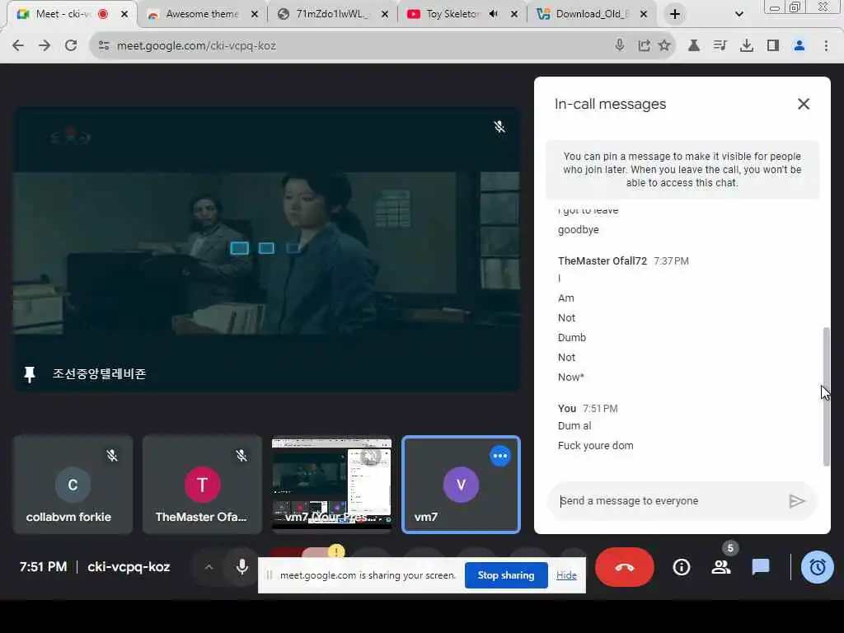Select the vm7 presentation thumbnail
Image resolution: width=844 pixels, height=633 pixels.
[x=331, y=485]
